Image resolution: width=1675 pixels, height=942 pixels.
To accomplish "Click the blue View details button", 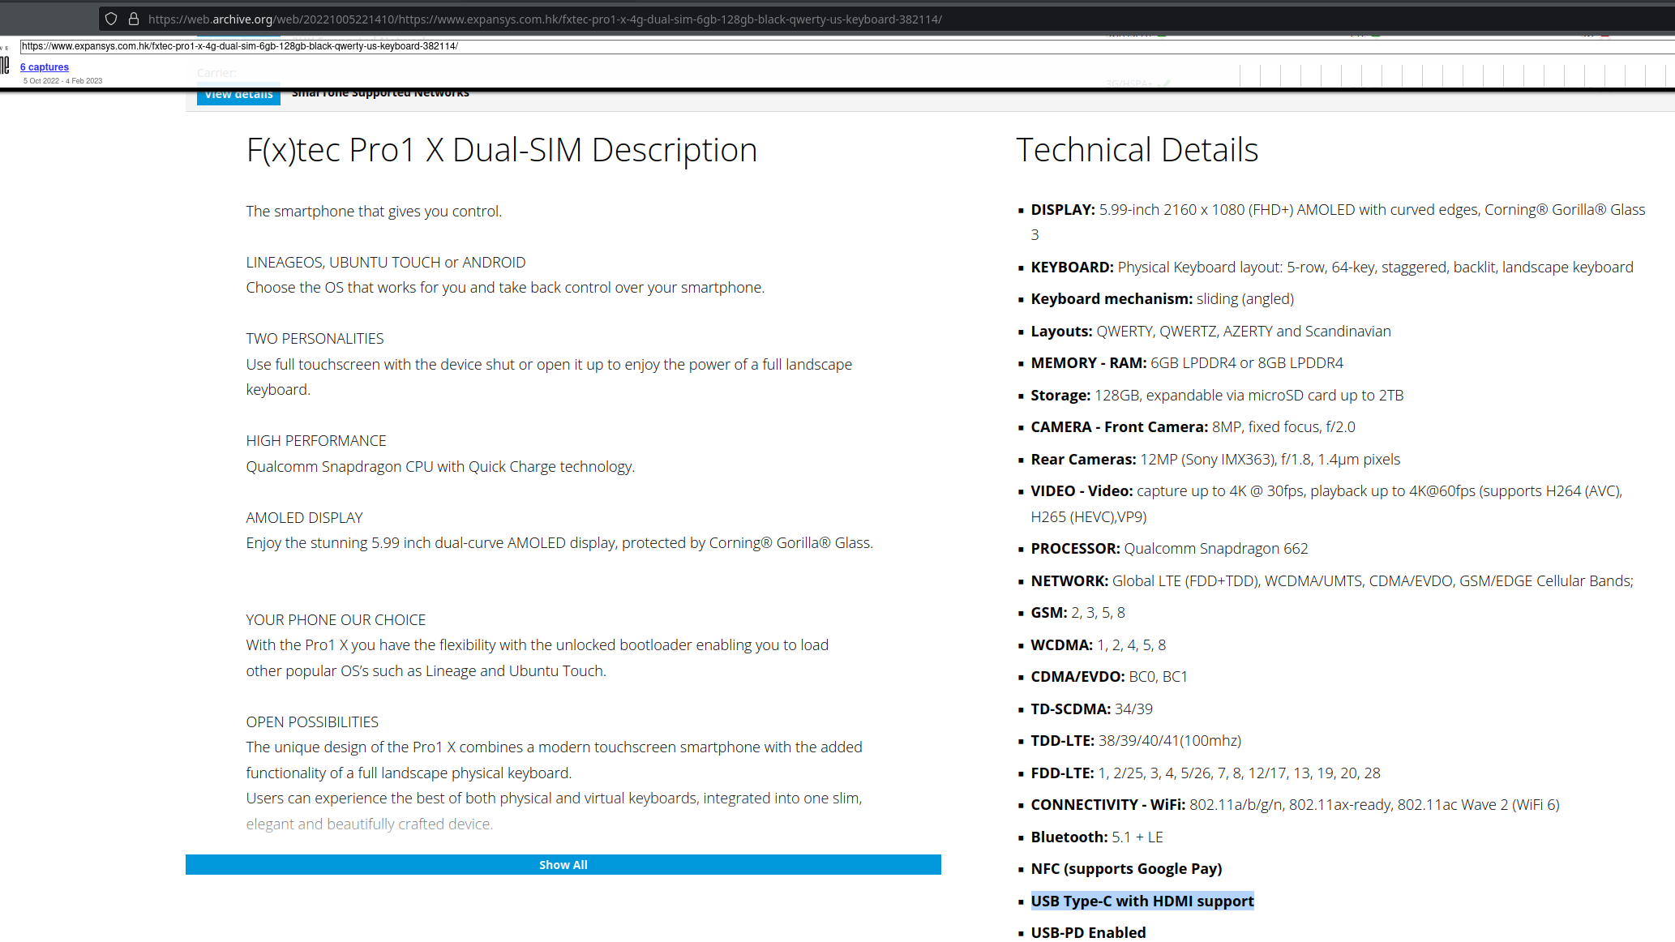I will coord(238,95).
